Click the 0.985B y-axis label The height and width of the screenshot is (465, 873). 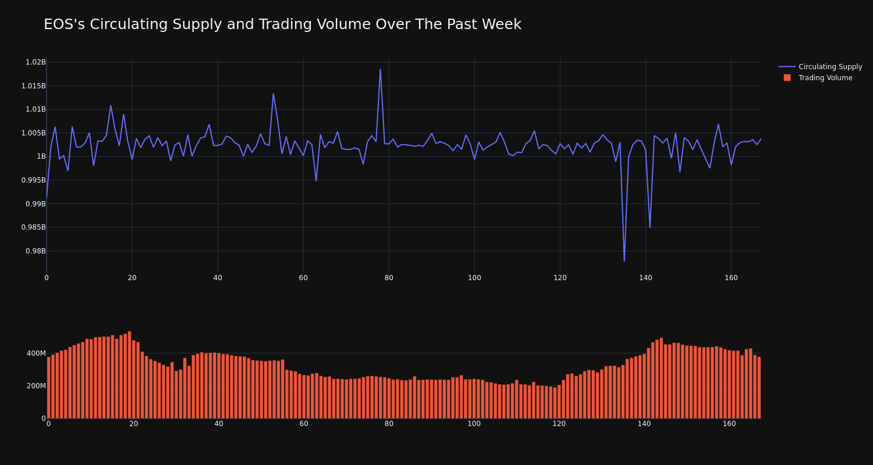[x=33, y=227]
